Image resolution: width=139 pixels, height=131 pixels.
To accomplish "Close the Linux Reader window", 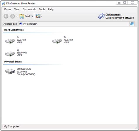I will (x=132, y=3).
